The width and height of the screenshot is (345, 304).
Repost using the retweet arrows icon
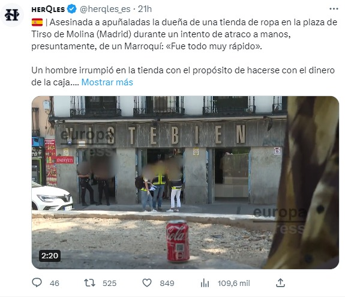(x=89, y=283)
